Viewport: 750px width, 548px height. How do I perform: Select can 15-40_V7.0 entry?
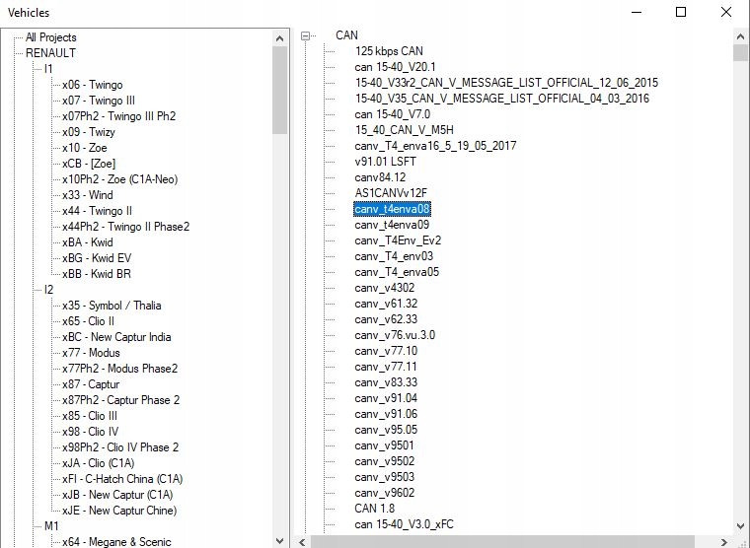[392, 114]
